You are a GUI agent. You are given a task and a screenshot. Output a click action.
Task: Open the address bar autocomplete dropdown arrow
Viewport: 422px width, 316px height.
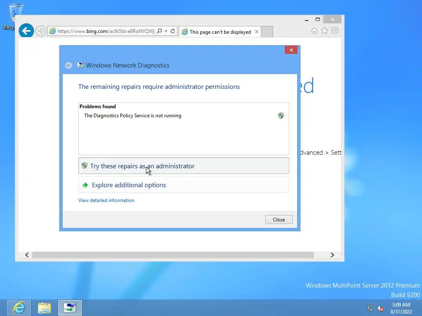coord(166,31)
